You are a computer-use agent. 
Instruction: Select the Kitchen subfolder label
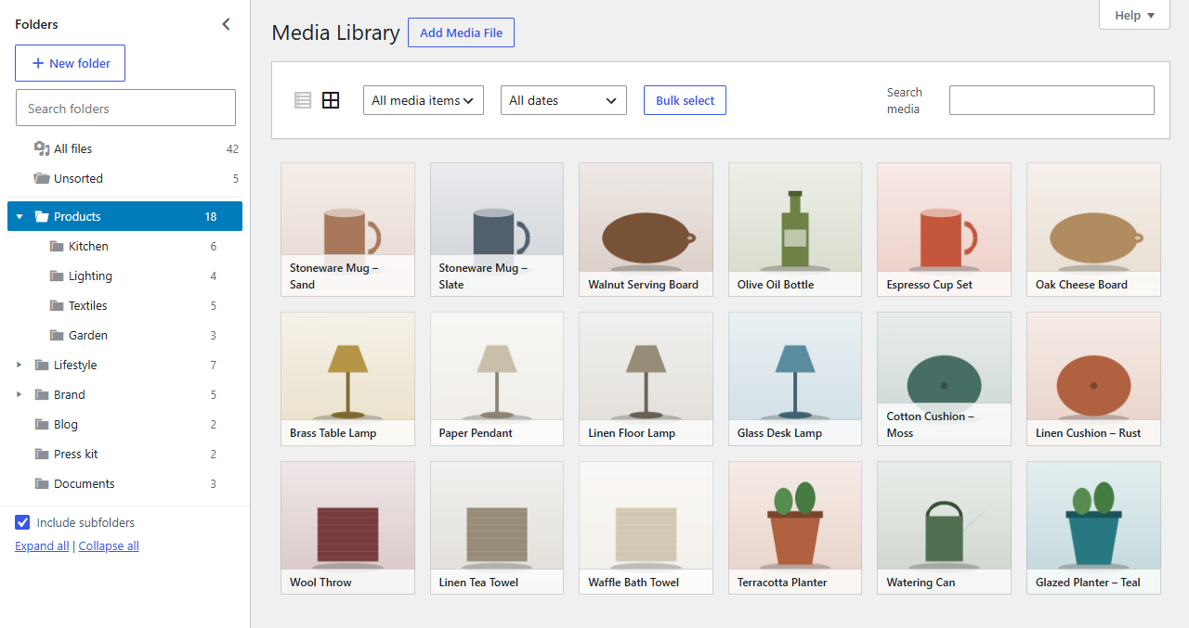pos(88,246)
